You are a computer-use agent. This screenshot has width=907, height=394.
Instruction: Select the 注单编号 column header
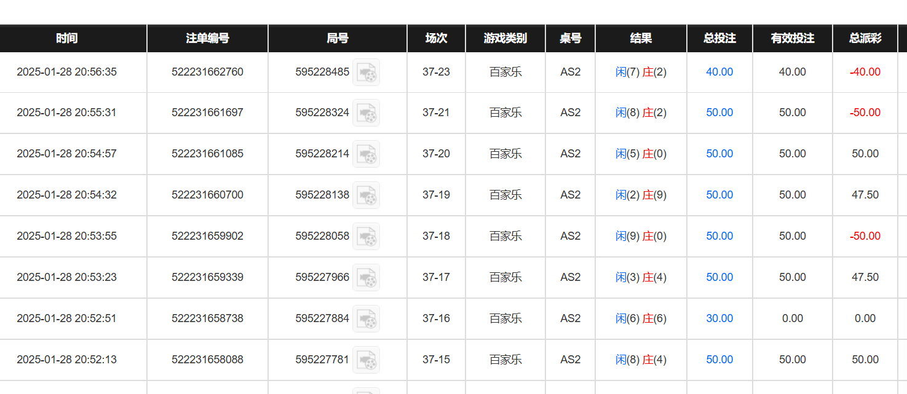pos(207,38)
